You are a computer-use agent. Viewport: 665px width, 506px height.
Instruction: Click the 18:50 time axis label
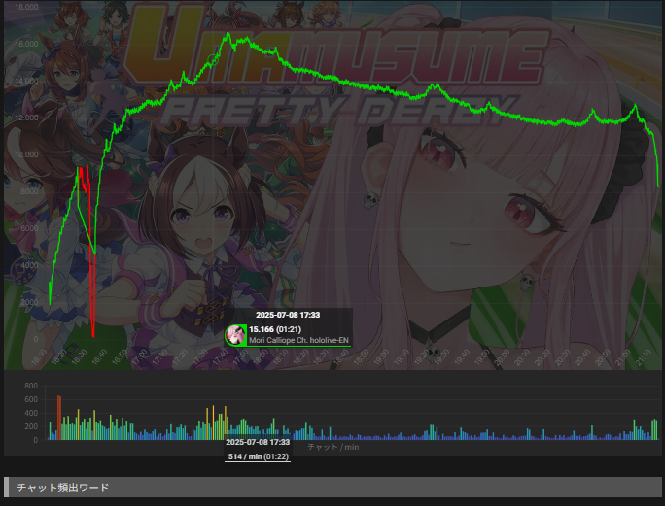(x=360, y=356)
